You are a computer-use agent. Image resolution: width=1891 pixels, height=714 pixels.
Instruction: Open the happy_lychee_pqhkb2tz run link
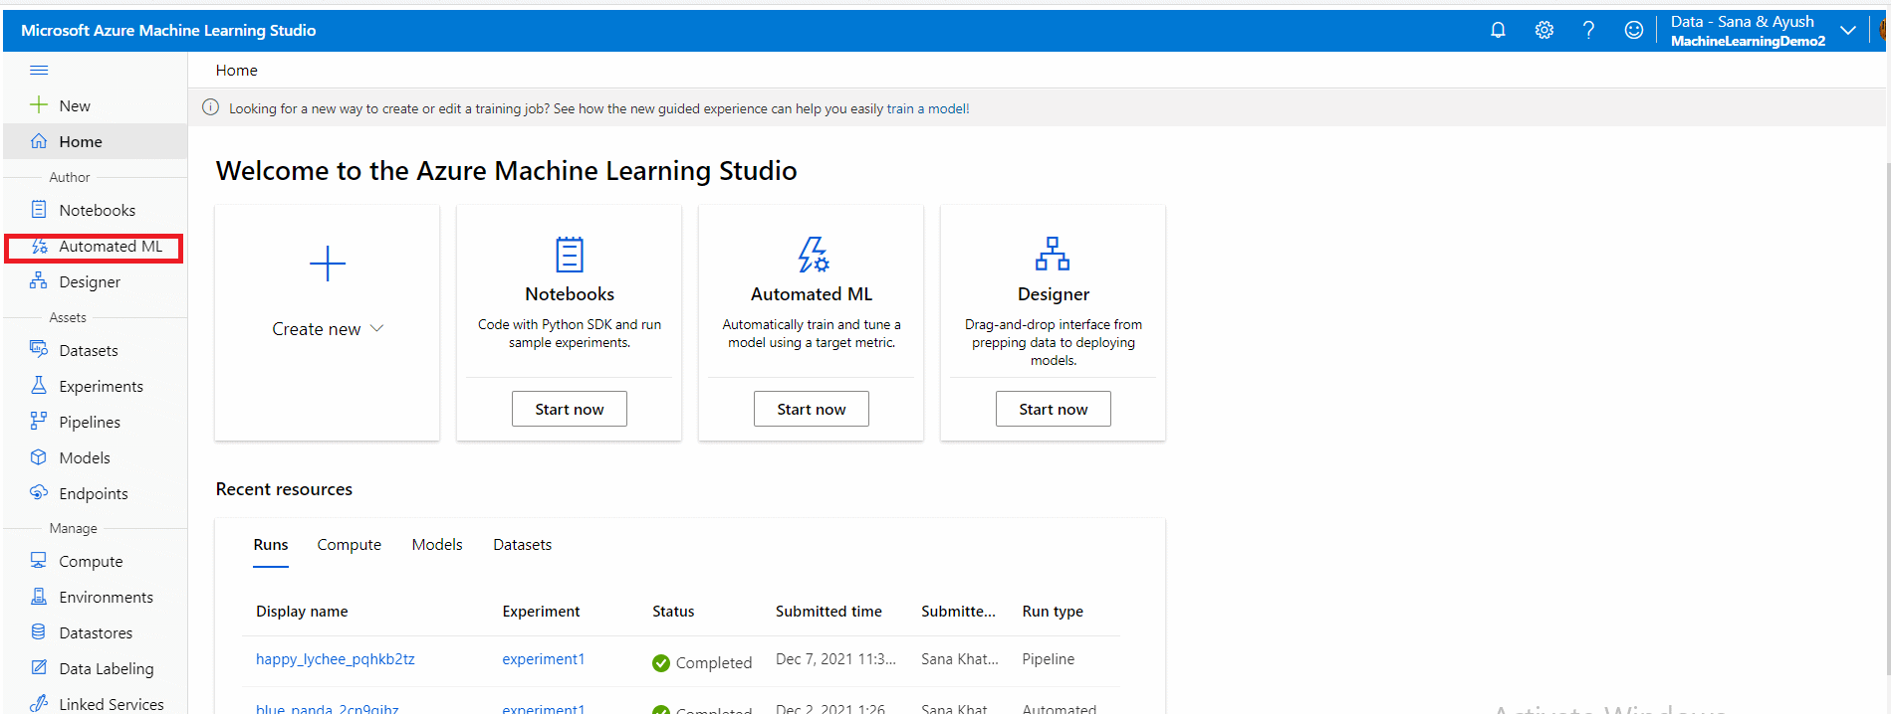336,659
